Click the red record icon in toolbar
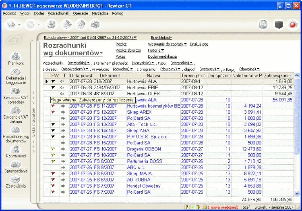Screen dimensions: 302x211 pyautogui.click(x=292, y=25)
